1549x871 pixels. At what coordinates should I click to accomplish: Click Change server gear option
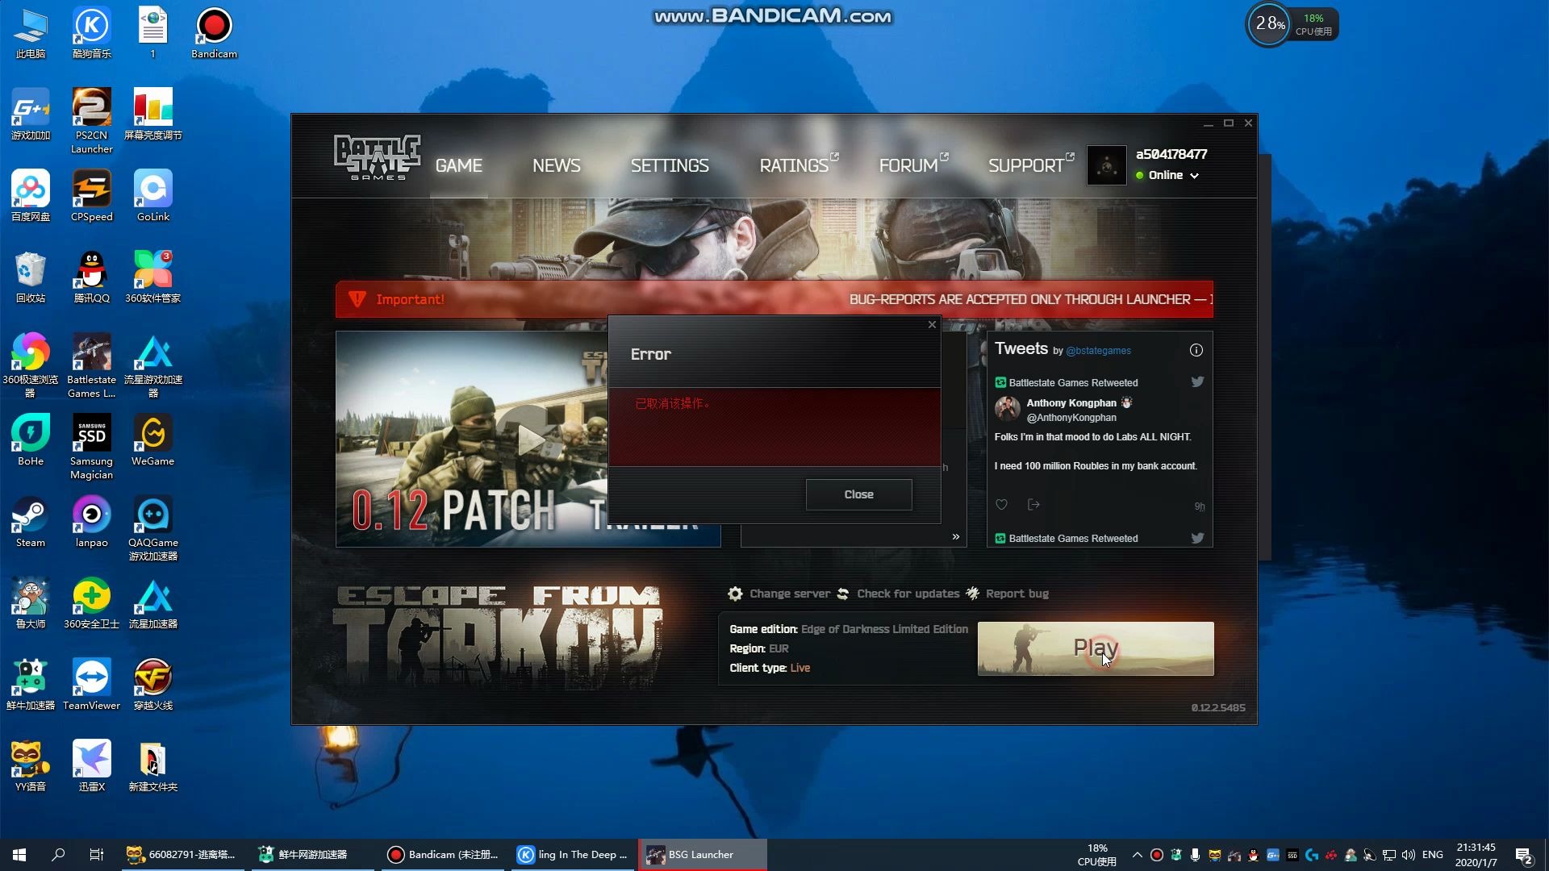point(779,594)
